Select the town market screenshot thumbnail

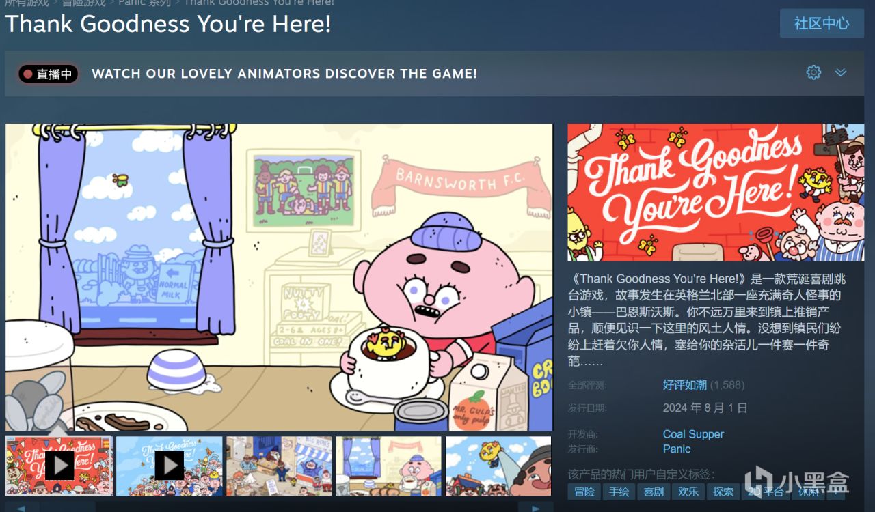(279, 466)
